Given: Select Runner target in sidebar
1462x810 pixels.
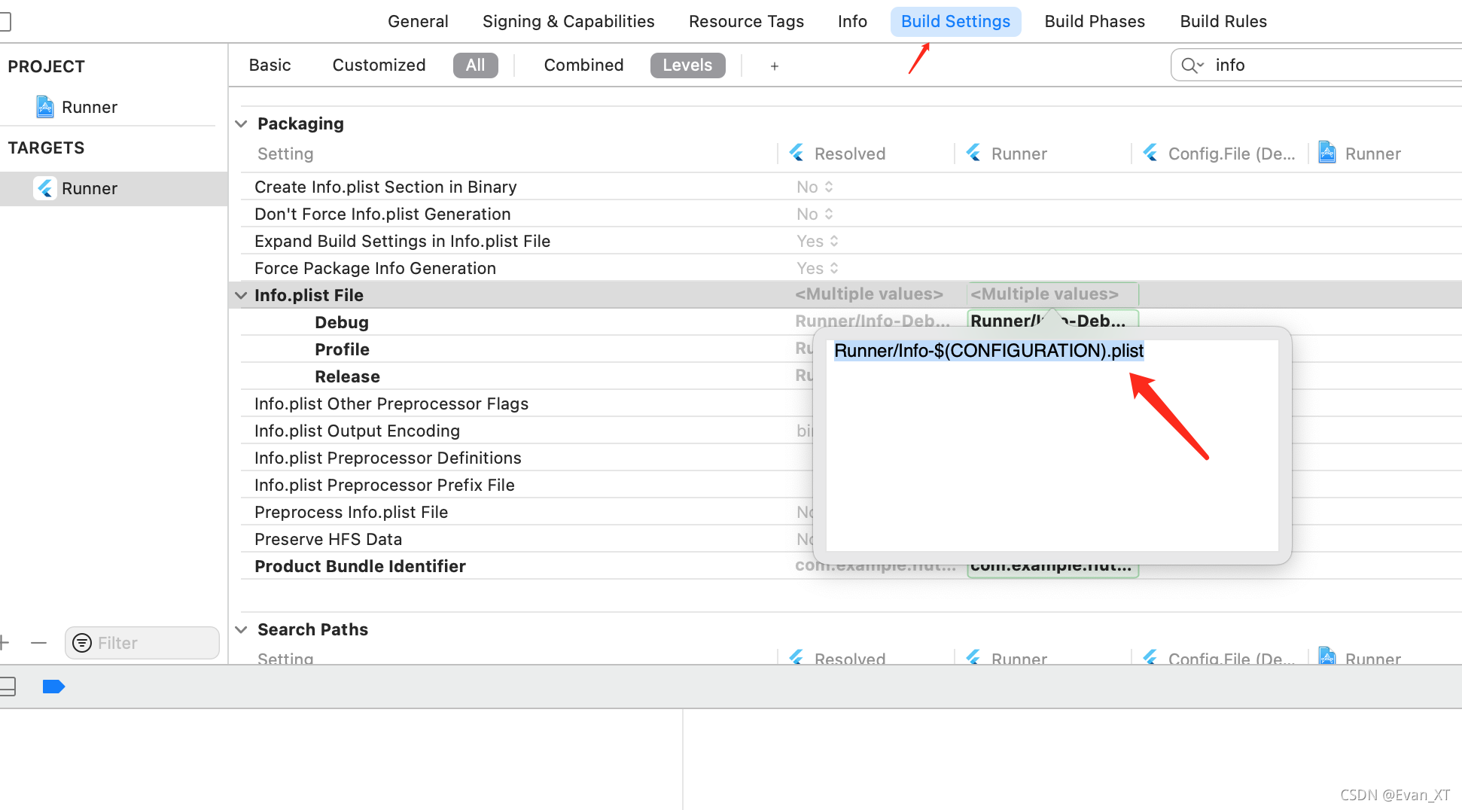Looking at the screenshot, I should pos(113,188).
